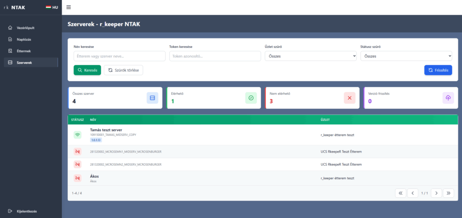Open the Státusz szűrő dropdown
This screenshot has height=218, width=462.
407,56
